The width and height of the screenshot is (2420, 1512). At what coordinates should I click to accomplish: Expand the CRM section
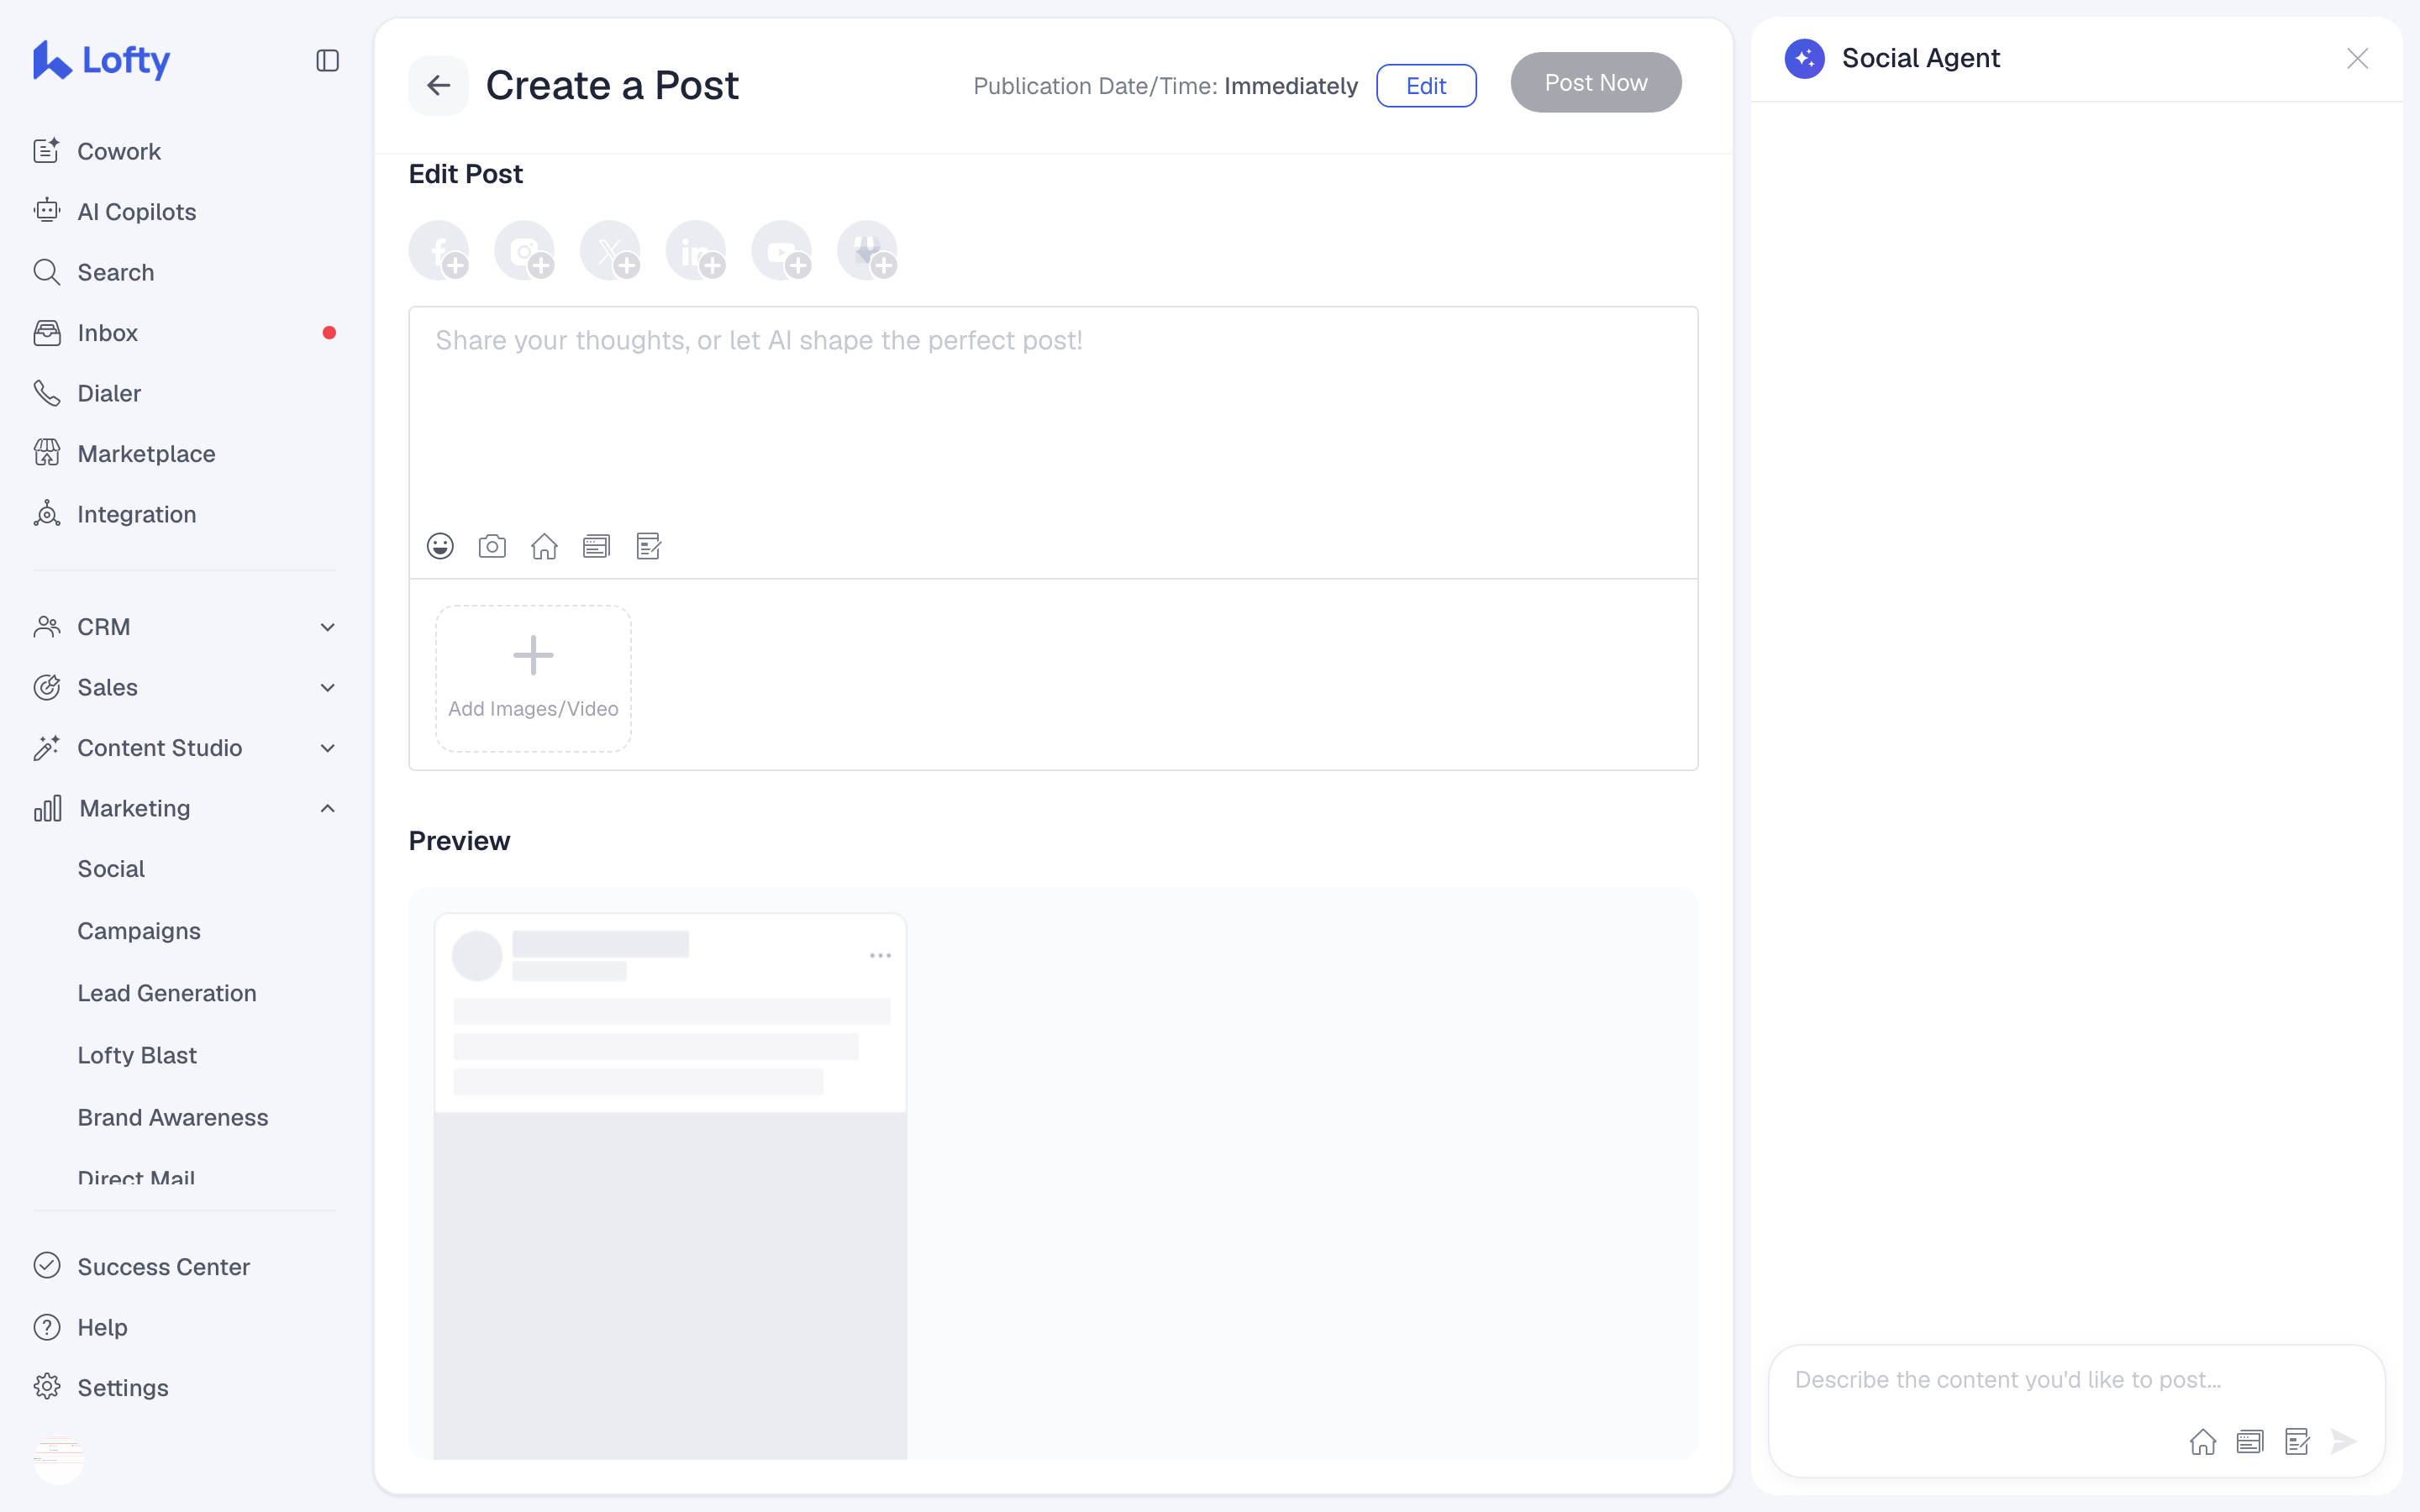click(185, 627)
